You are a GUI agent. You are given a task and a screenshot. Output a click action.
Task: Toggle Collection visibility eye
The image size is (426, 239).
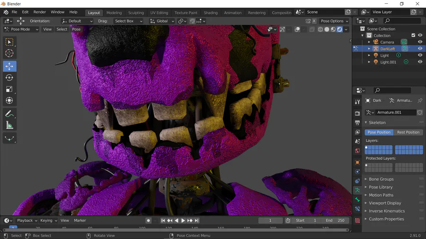click(x=420, y=35)
